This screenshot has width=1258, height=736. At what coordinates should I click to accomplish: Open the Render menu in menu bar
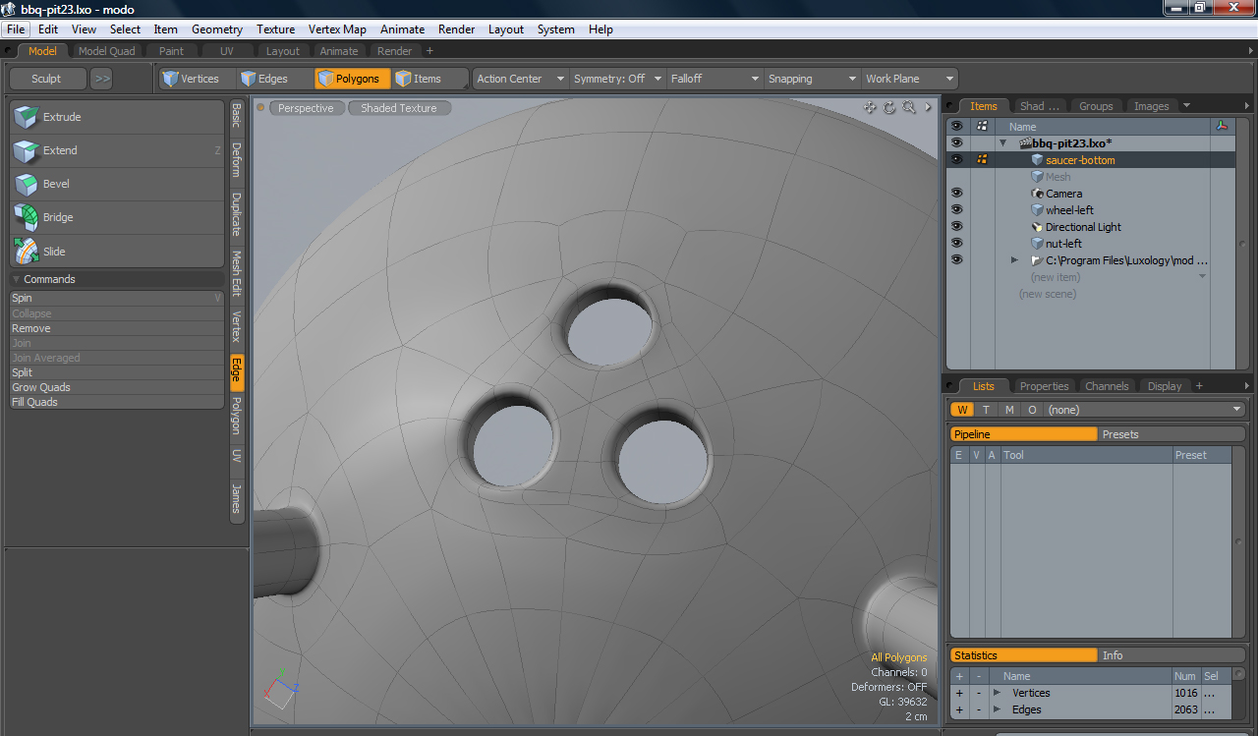coord(457,29)
